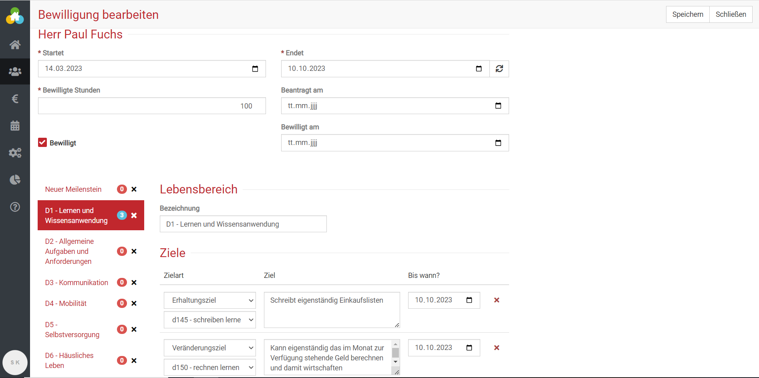Open the home icon in sidebar
Screen dimensions: 759x378
(x=15, y=44)
